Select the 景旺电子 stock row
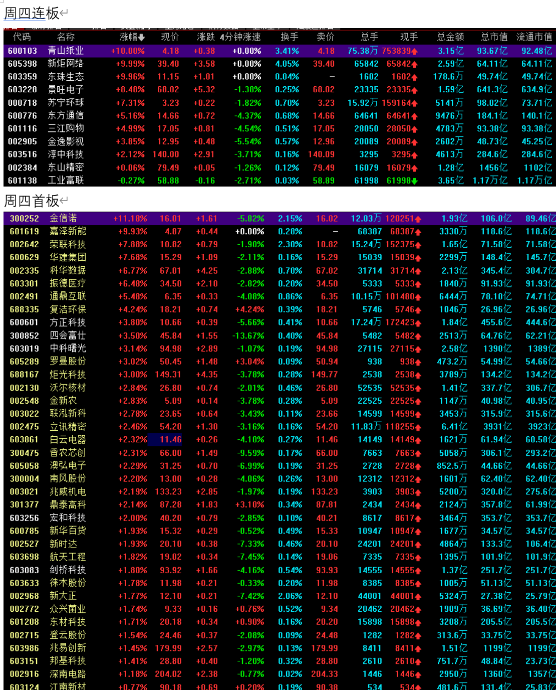The height and width of the screenshot is (690, 556). (x=66, y=89)
